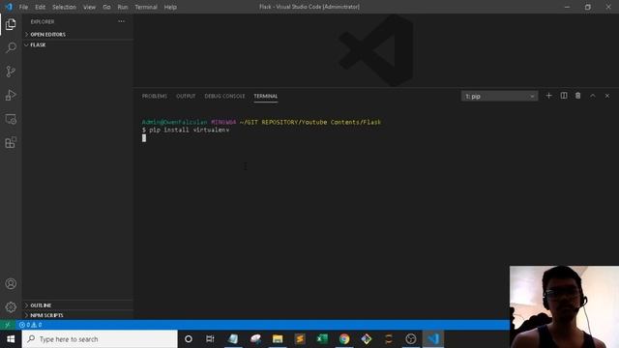The width and height of the screenshot is (619, 348).
Task: Expand the Open Editors section
Action: 77,35
